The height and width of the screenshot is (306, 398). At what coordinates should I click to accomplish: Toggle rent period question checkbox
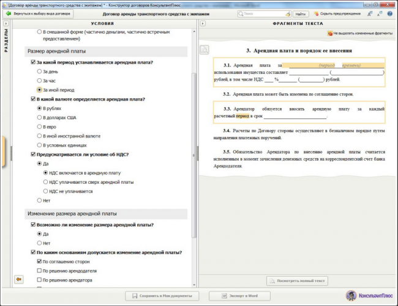[x=33, y=62]
